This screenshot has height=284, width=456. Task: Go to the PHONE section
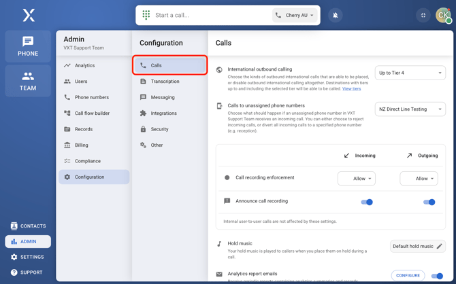(28, 46)
